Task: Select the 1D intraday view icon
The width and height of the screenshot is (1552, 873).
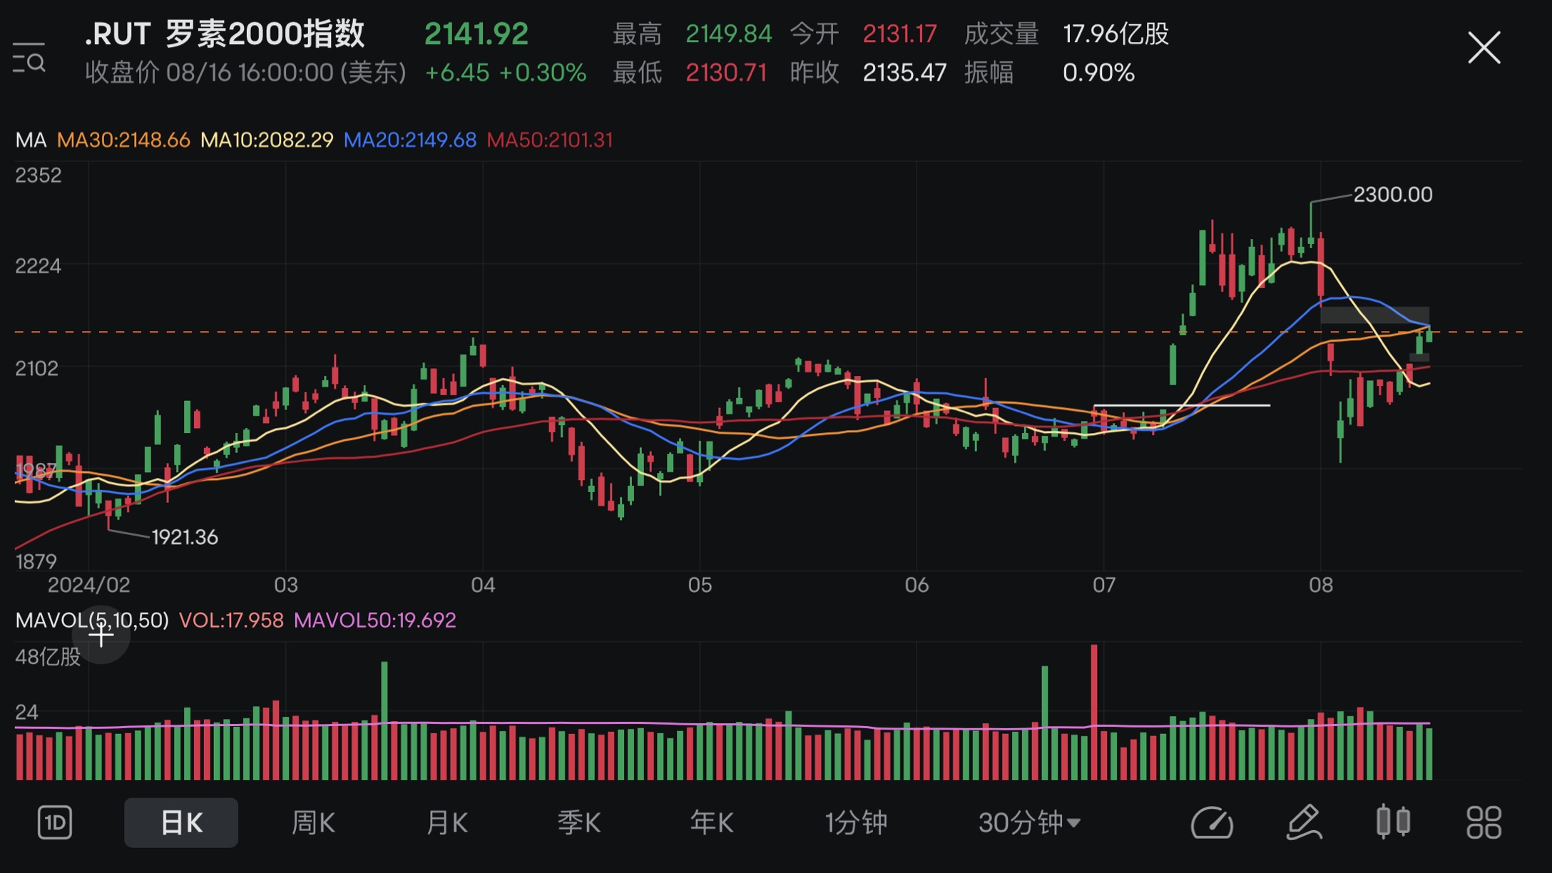Action: tap(55, 823)
